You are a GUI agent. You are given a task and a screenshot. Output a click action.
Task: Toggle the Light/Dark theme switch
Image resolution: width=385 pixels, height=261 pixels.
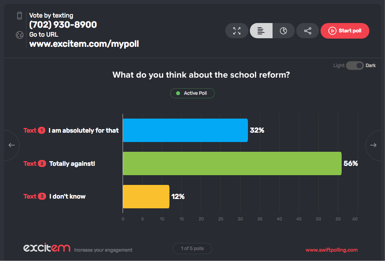(355, 66)
